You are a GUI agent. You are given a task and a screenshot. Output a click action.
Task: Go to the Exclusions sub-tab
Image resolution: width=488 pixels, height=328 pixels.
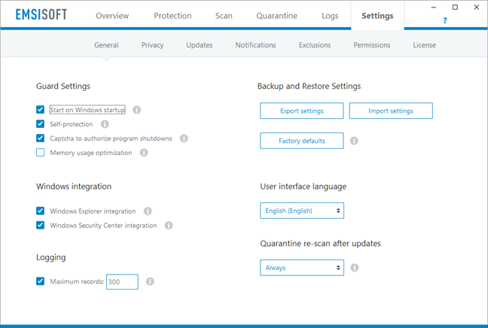tap(315, 45)
